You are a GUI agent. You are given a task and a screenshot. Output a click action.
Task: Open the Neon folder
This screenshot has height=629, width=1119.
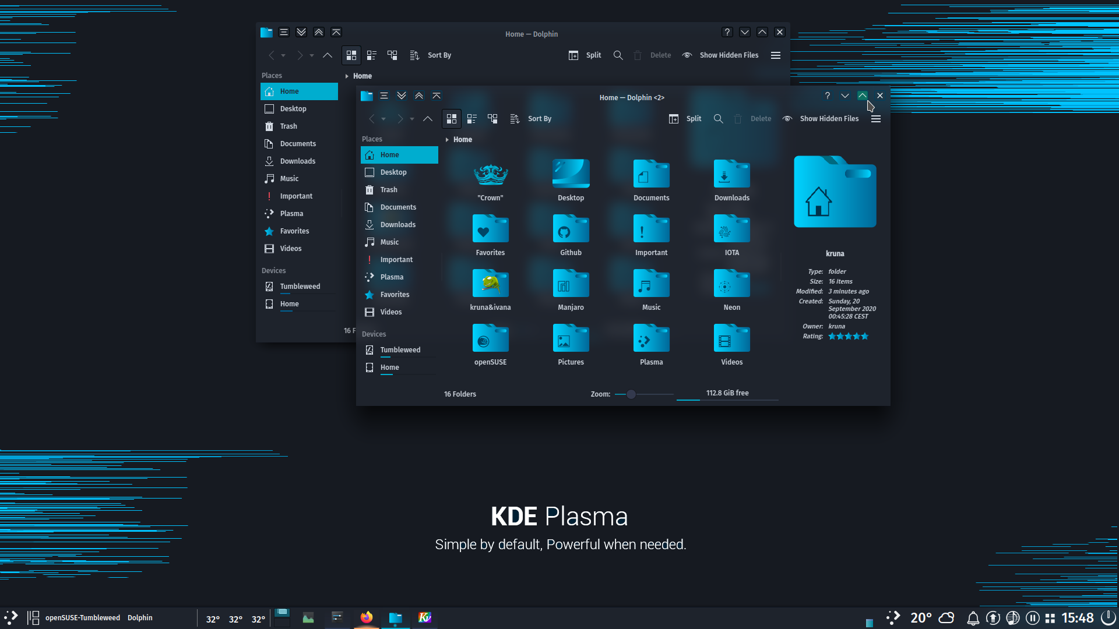pyautogui.click(x=732, y=291)
